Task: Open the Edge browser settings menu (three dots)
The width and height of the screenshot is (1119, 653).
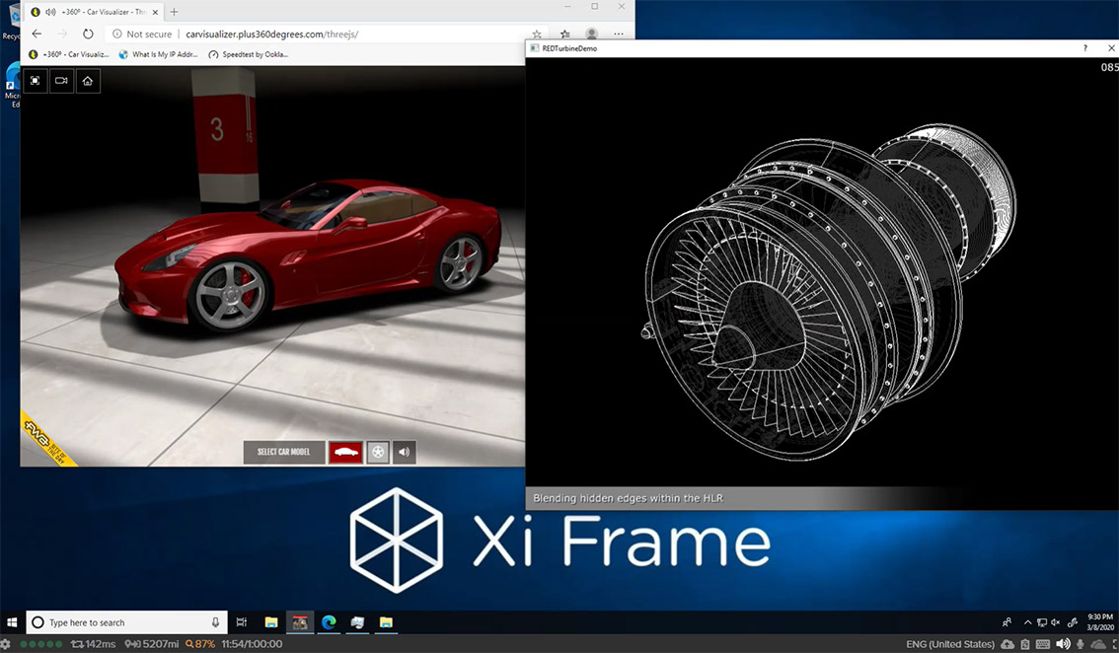Action: coord(619,34)
